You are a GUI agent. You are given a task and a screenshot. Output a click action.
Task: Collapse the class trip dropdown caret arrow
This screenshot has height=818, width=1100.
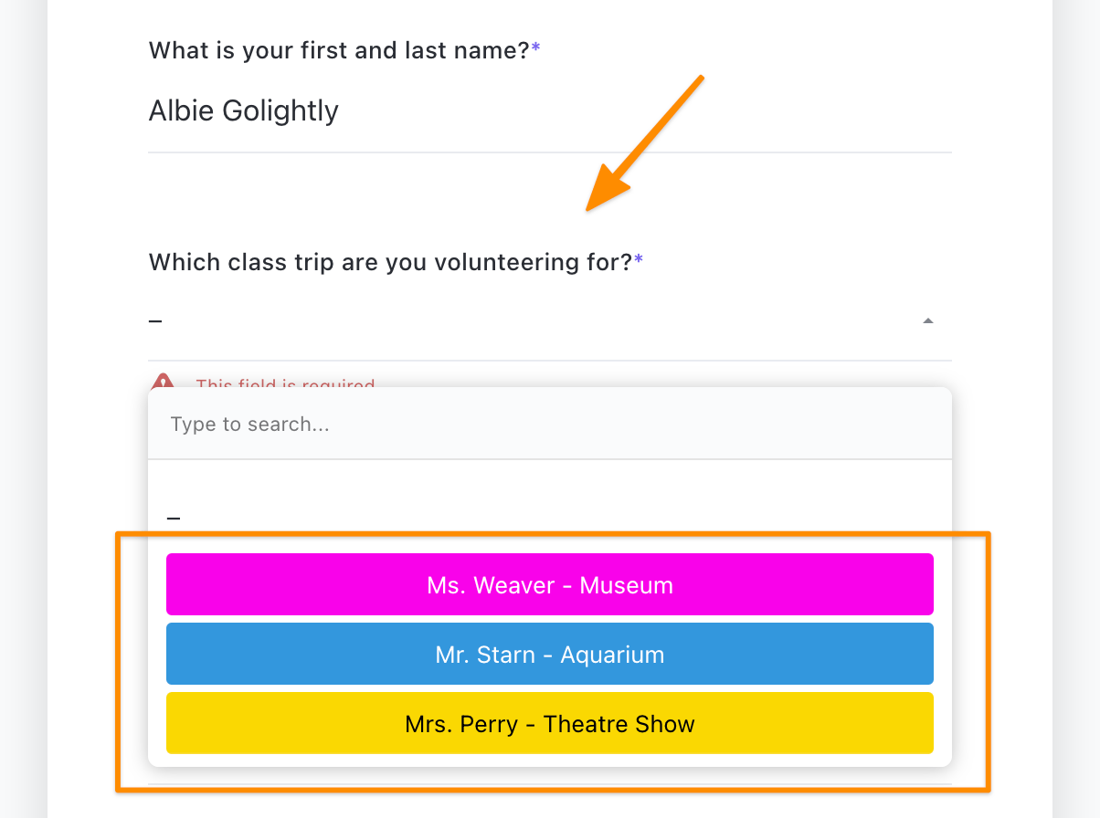pyautogui.click(x=927, y=321)
